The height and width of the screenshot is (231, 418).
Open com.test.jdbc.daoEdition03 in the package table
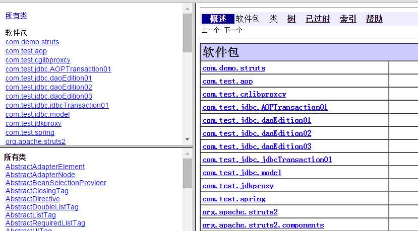[257, 146]
